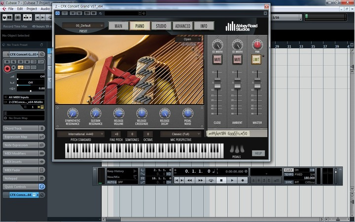Open the MIDI output 2-CFXConce MidiIn dropdown

click(x=24, y=102)
